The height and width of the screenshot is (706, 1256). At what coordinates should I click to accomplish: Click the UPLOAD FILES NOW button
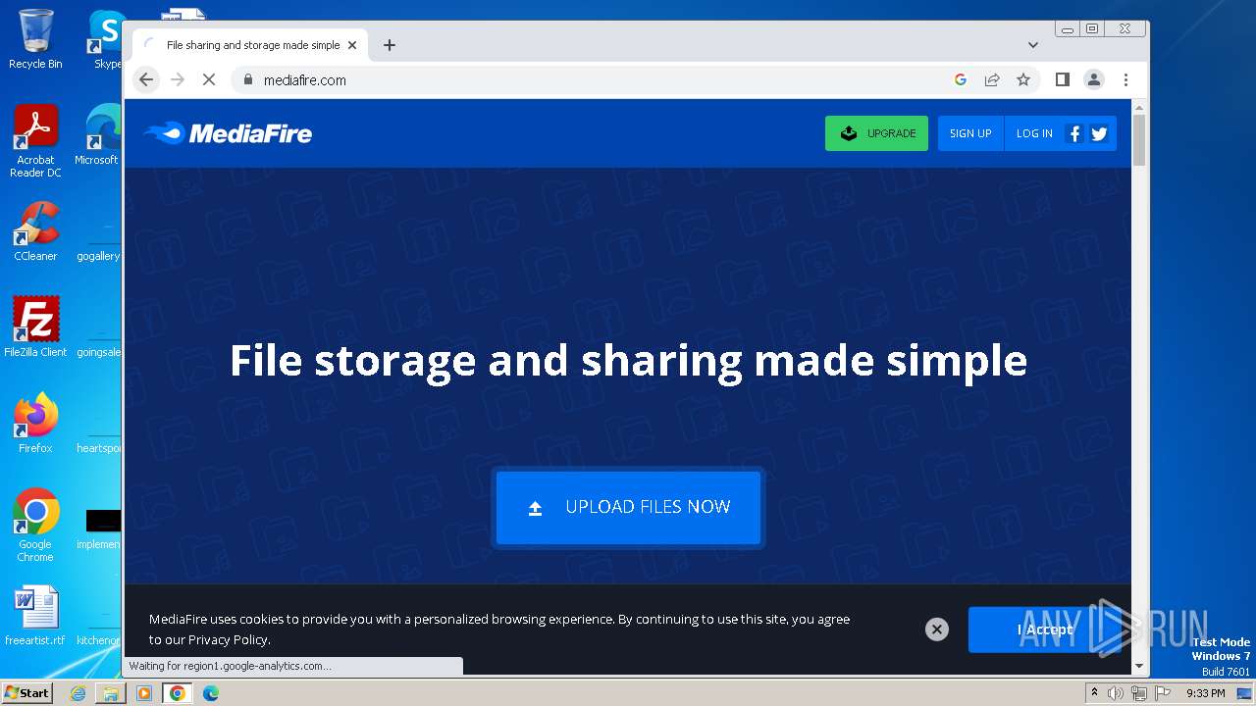[628, 507]
